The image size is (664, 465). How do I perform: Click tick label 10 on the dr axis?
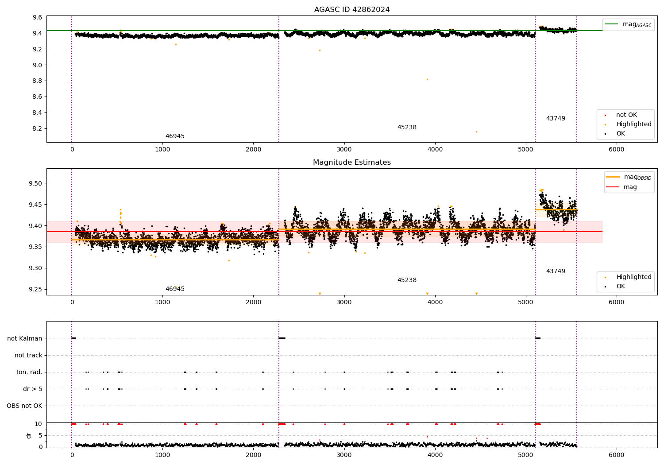[39, 424]
